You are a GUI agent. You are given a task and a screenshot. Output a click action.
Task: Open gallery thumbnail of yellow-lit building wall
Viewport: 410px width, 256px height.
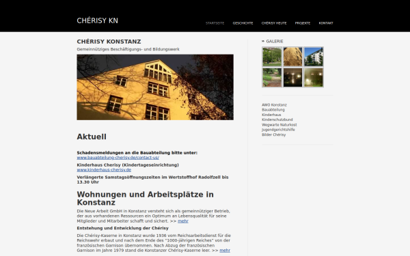pos(292,57)
